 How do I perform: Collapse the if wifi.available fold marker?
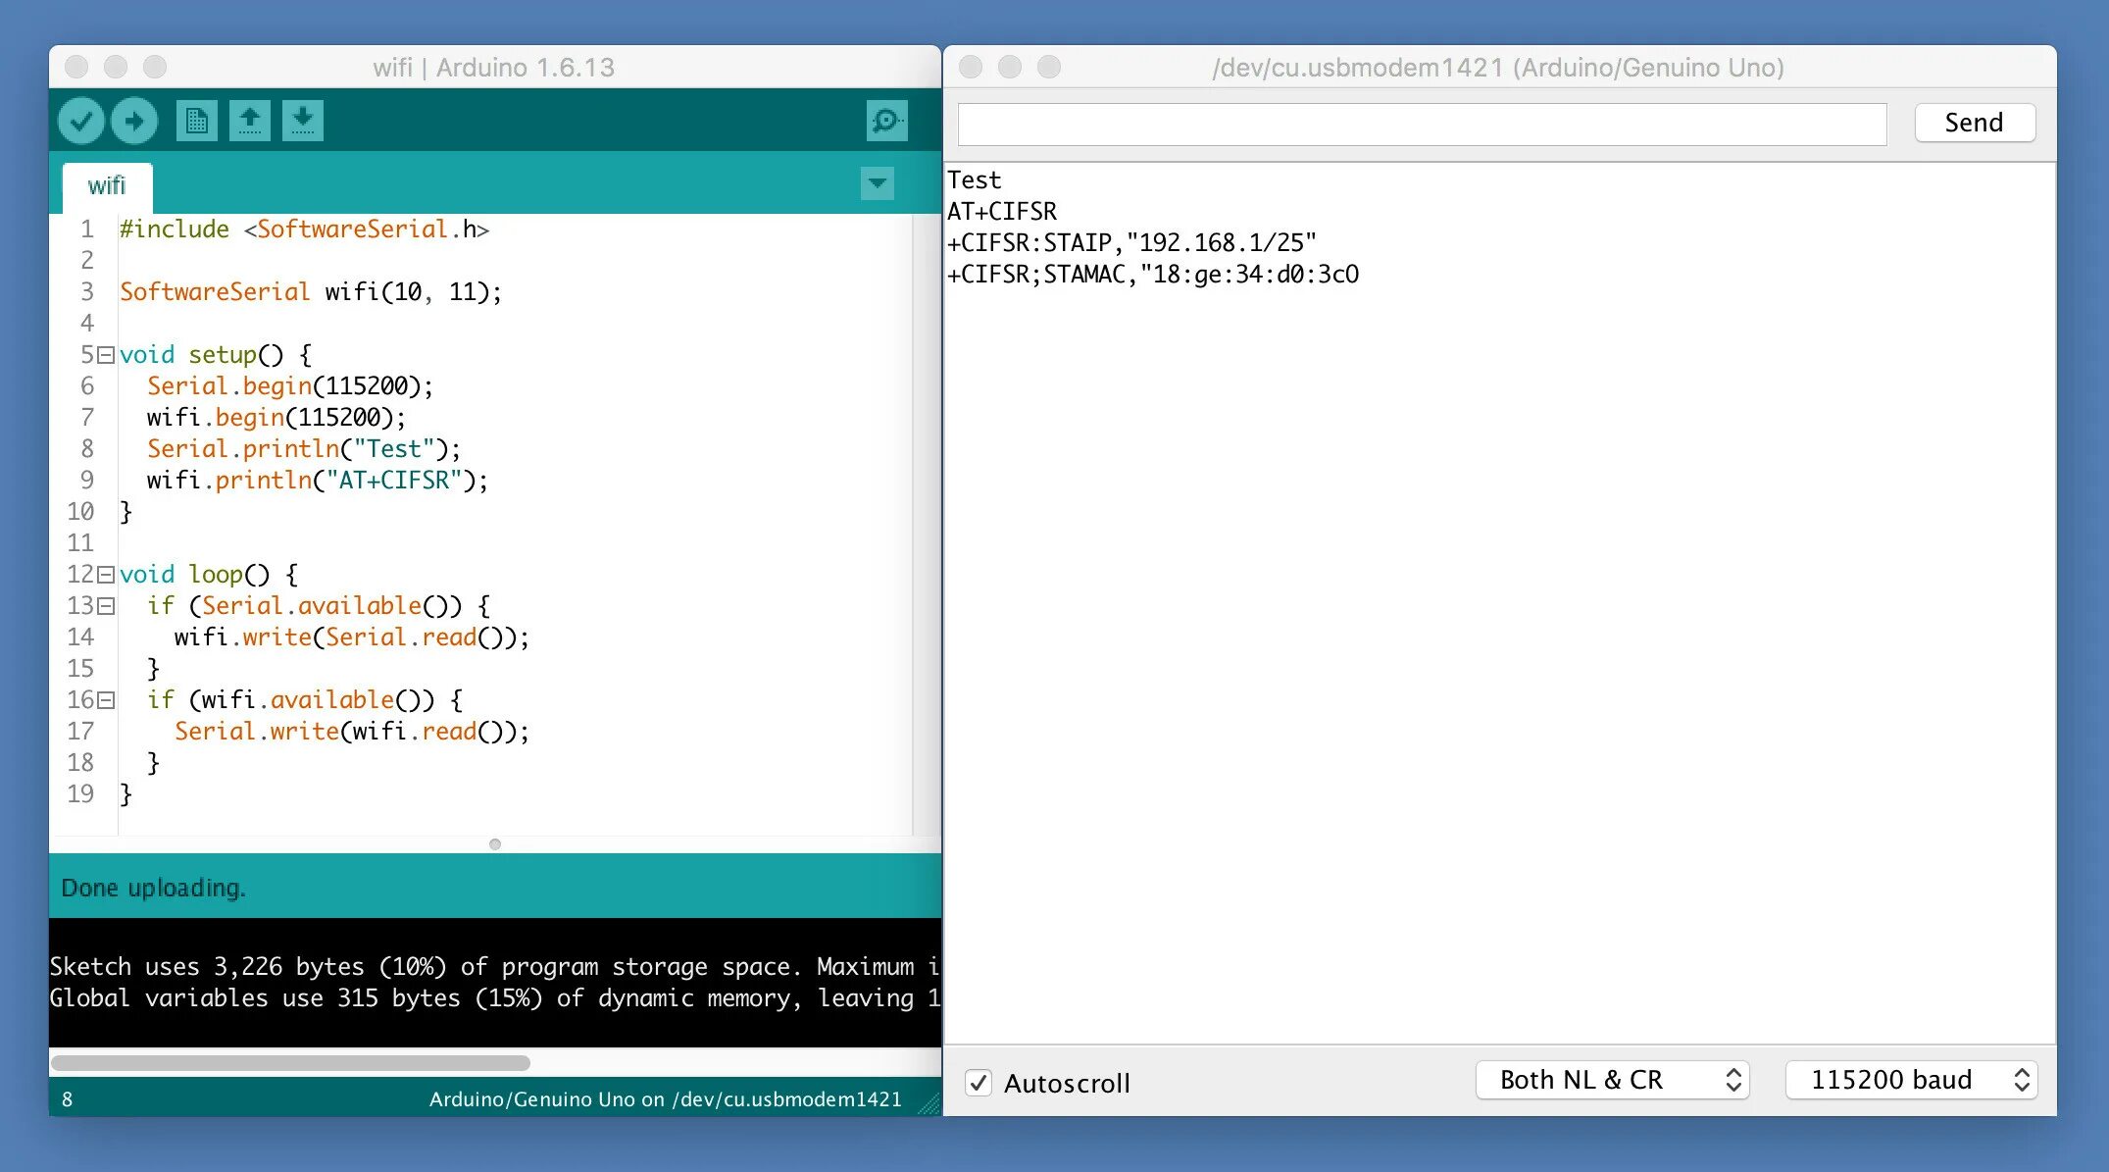(x=106, y=700)
